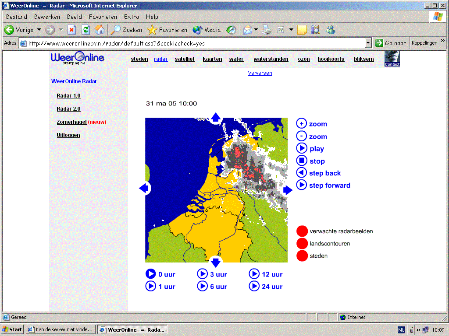Screen dimensions: 449x336
Task: Pan the radar map to the right
Action: click(x=288, y=190)
